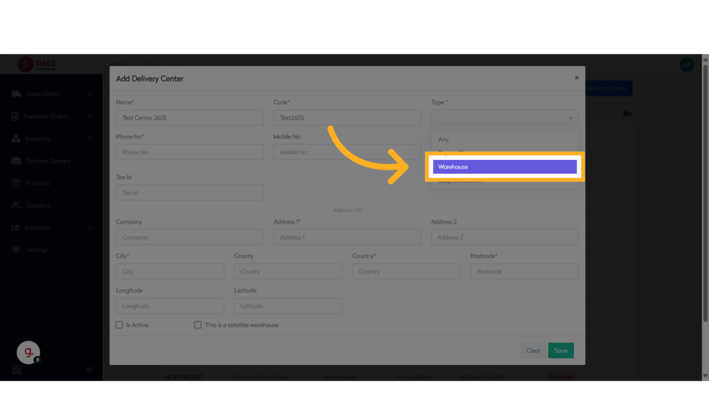709x399 pixels.
Task: Close the Add Delivery Center dialog
Action: pyautogui.click(x=576, y=78)
